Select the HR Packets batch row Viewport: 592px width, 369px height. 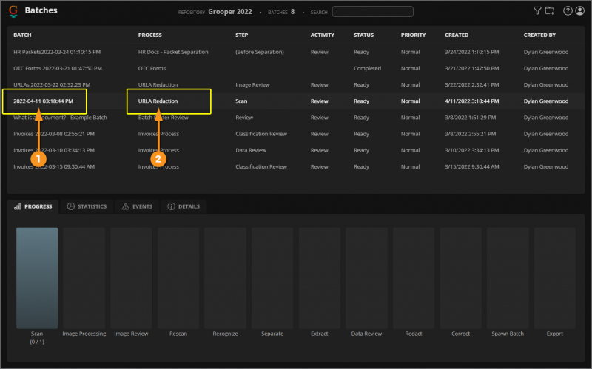[x=57, y=52]
